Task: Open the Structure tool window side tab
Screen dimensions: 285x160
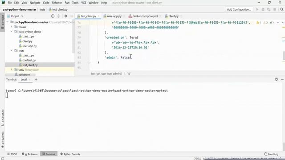Action: click(3, 117)
